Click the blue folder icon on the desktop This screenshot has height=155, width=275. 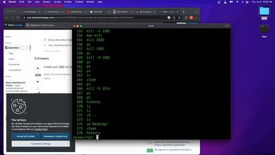[x=264, y=11]
